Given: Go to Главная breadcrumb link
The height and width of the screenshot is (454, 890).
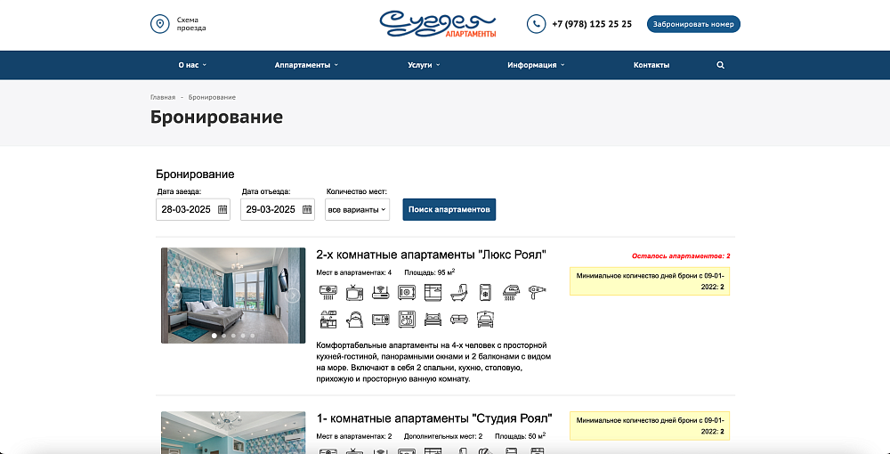Looking at the screenshot, I should click(x=163, y=98).
